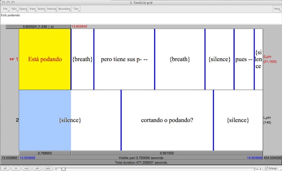Select the 'pero tiene sus p- --' interval
Image resolution: width=282 pixels, height=171 pixels.
124,59
